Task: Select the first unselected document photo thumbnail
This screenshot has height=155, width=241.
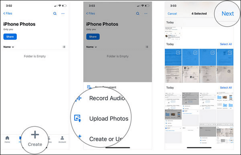Action: [x=173, y=74]
